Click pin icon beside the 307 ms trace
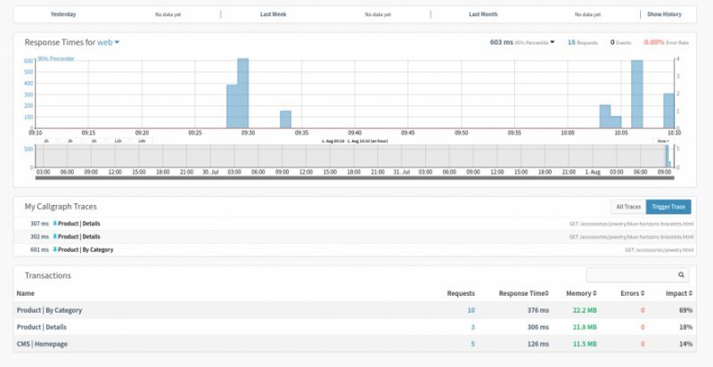The height and width of the screenshot is (367, 713). point(54,224)
